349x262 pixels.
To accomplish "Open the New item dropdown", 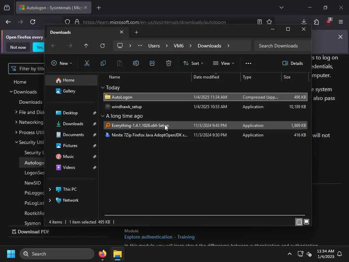I will click(x=62, y=63).
